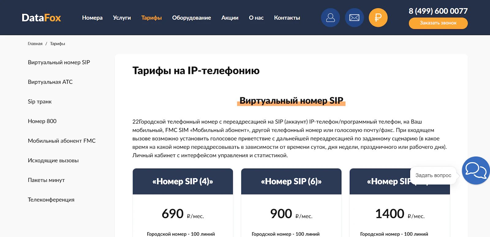The image size is (490, 237).
Task: Click the 690 ₽/мес. price
Action: pos(183,214)
